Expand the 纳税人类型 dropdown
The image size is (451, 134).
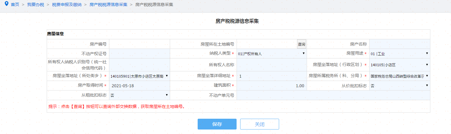271,54
